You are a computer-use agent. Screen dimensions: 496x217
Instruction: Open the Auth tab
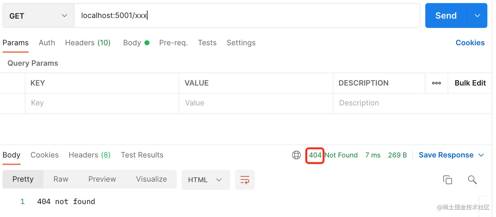click(47, 43)
